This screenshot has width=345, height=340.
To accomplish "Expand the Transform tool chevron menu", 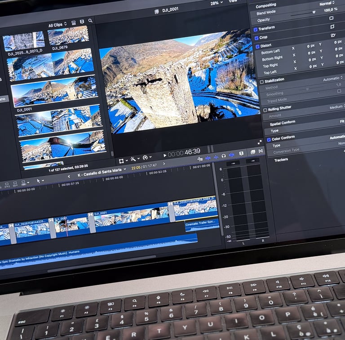I will point(127,161).
